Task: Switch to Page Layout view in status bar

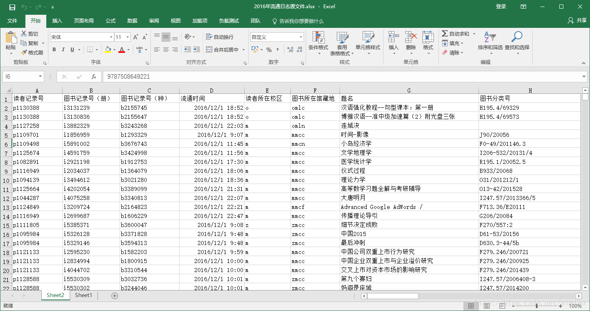Action: (486, 306)
